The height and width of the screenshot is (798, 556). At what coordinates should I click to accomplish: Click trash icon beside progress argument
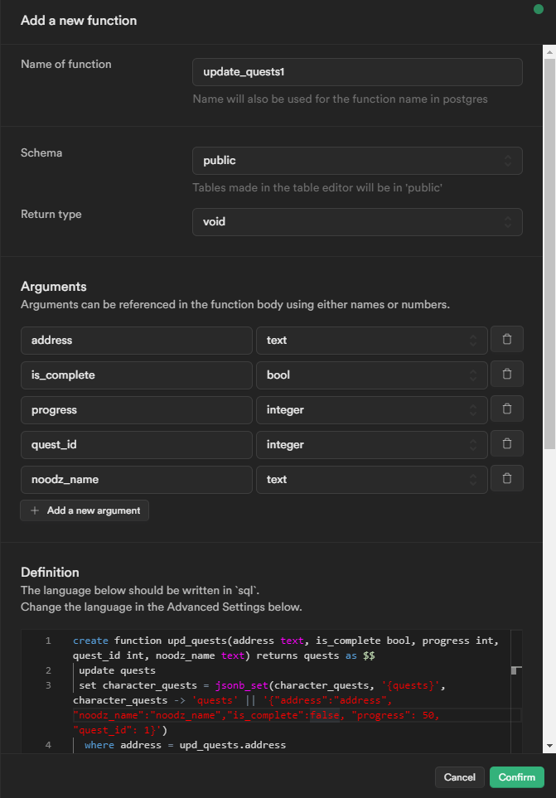506,409
